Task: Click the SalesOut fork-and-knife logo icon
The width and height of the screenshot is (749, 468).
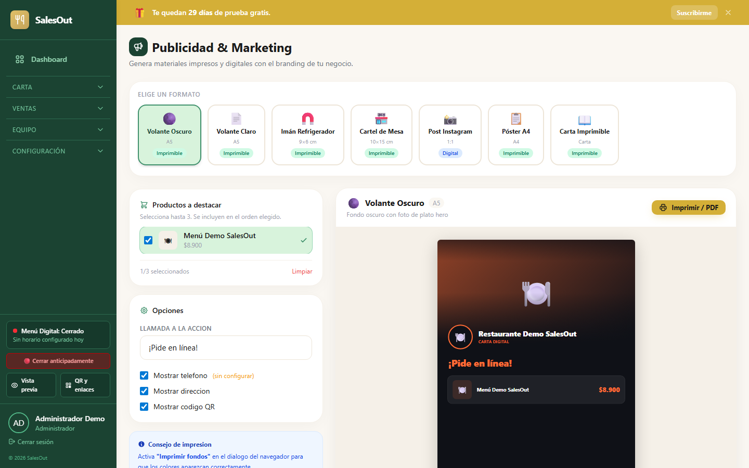Action: 20,20
